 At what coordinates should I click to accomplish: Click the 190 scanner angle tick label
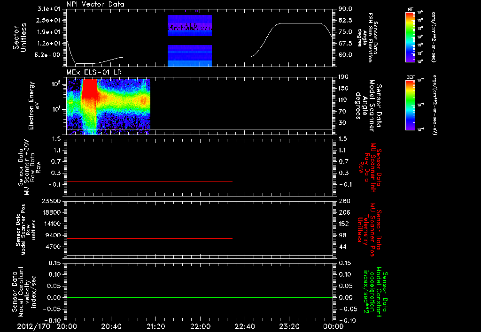click(343, 77)
